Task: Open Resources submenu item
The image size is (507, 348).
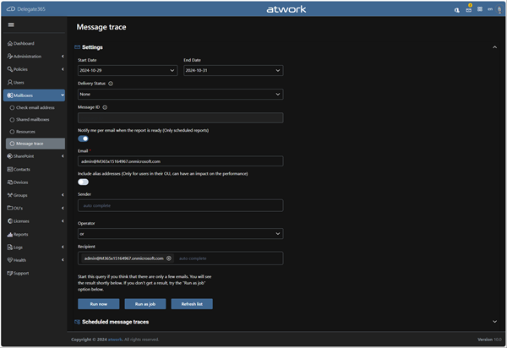Action: coord(23,132)
